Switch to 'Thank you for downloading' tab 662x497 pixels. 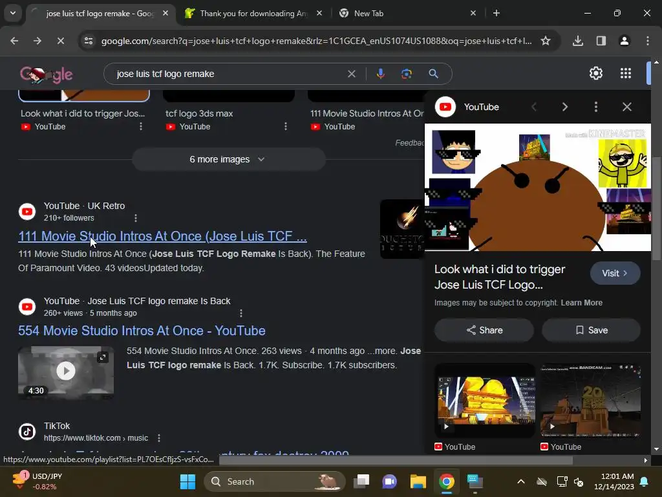tap(253, 14)
